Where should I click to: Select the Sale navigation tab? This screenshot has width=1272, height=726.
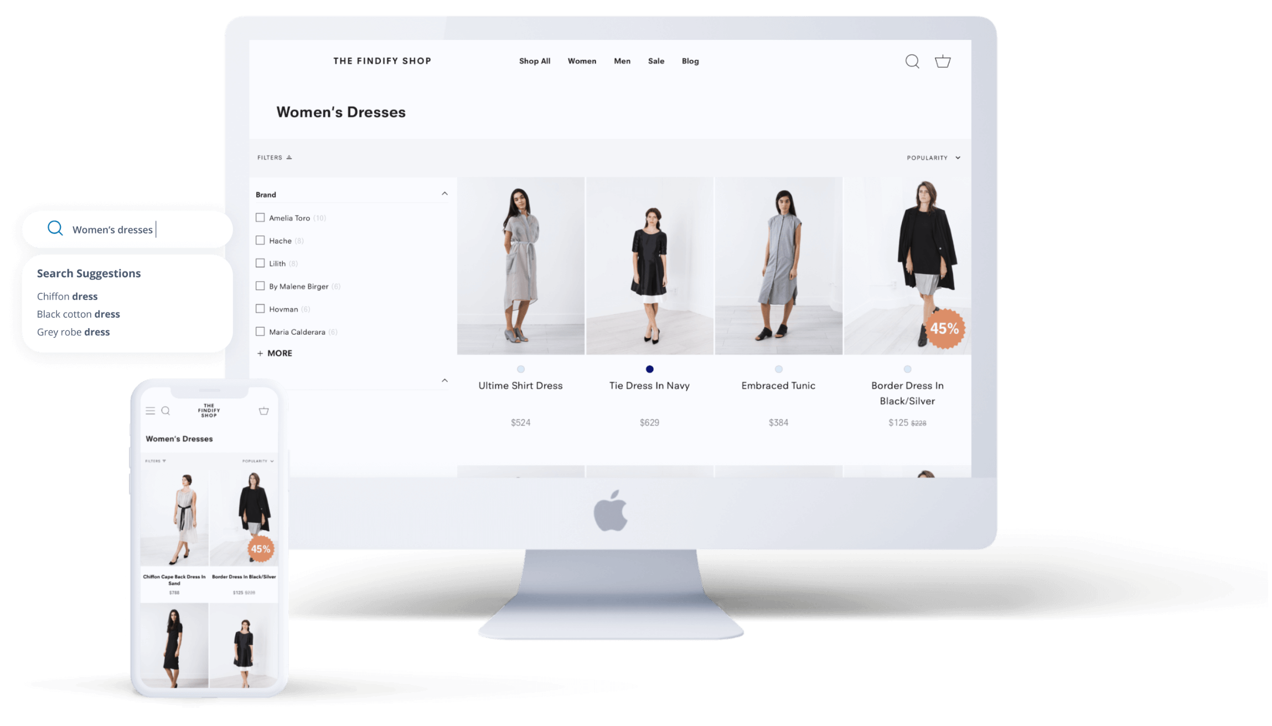tap(656, 61)
